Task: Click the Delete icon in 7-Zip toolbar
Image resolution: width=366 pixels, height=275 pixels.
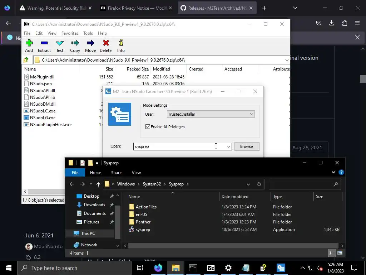Action: pos(106,43)
